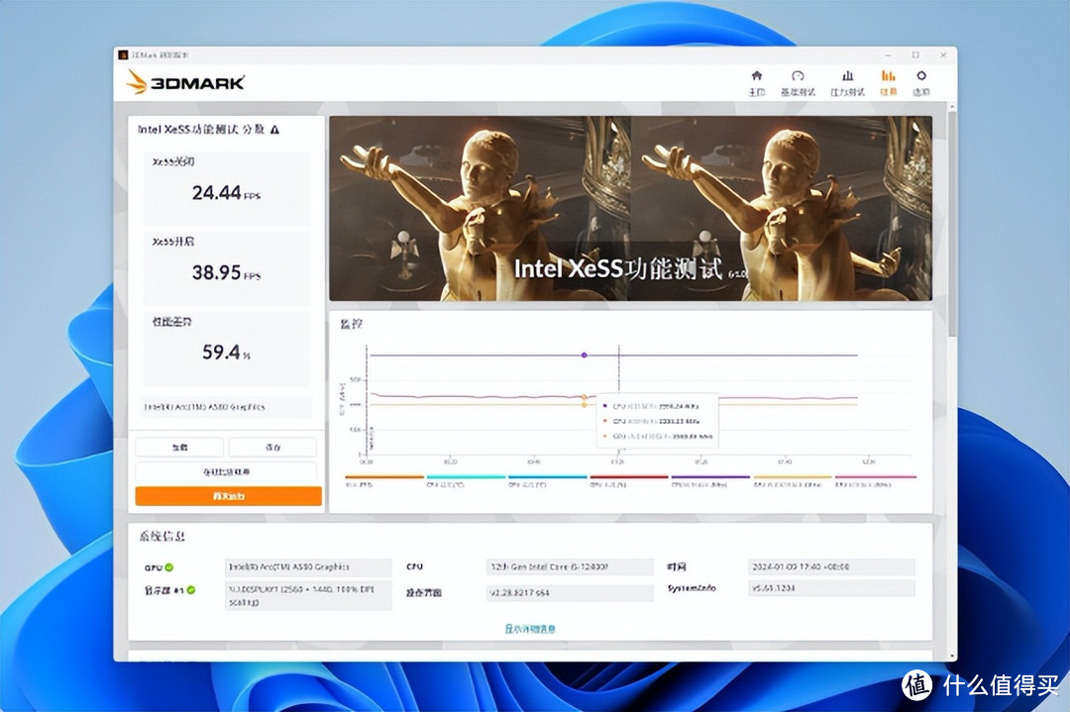The image size is (1070, 712).
Task: Click the purple data point on monitoring chart
Action: (585, 356)
